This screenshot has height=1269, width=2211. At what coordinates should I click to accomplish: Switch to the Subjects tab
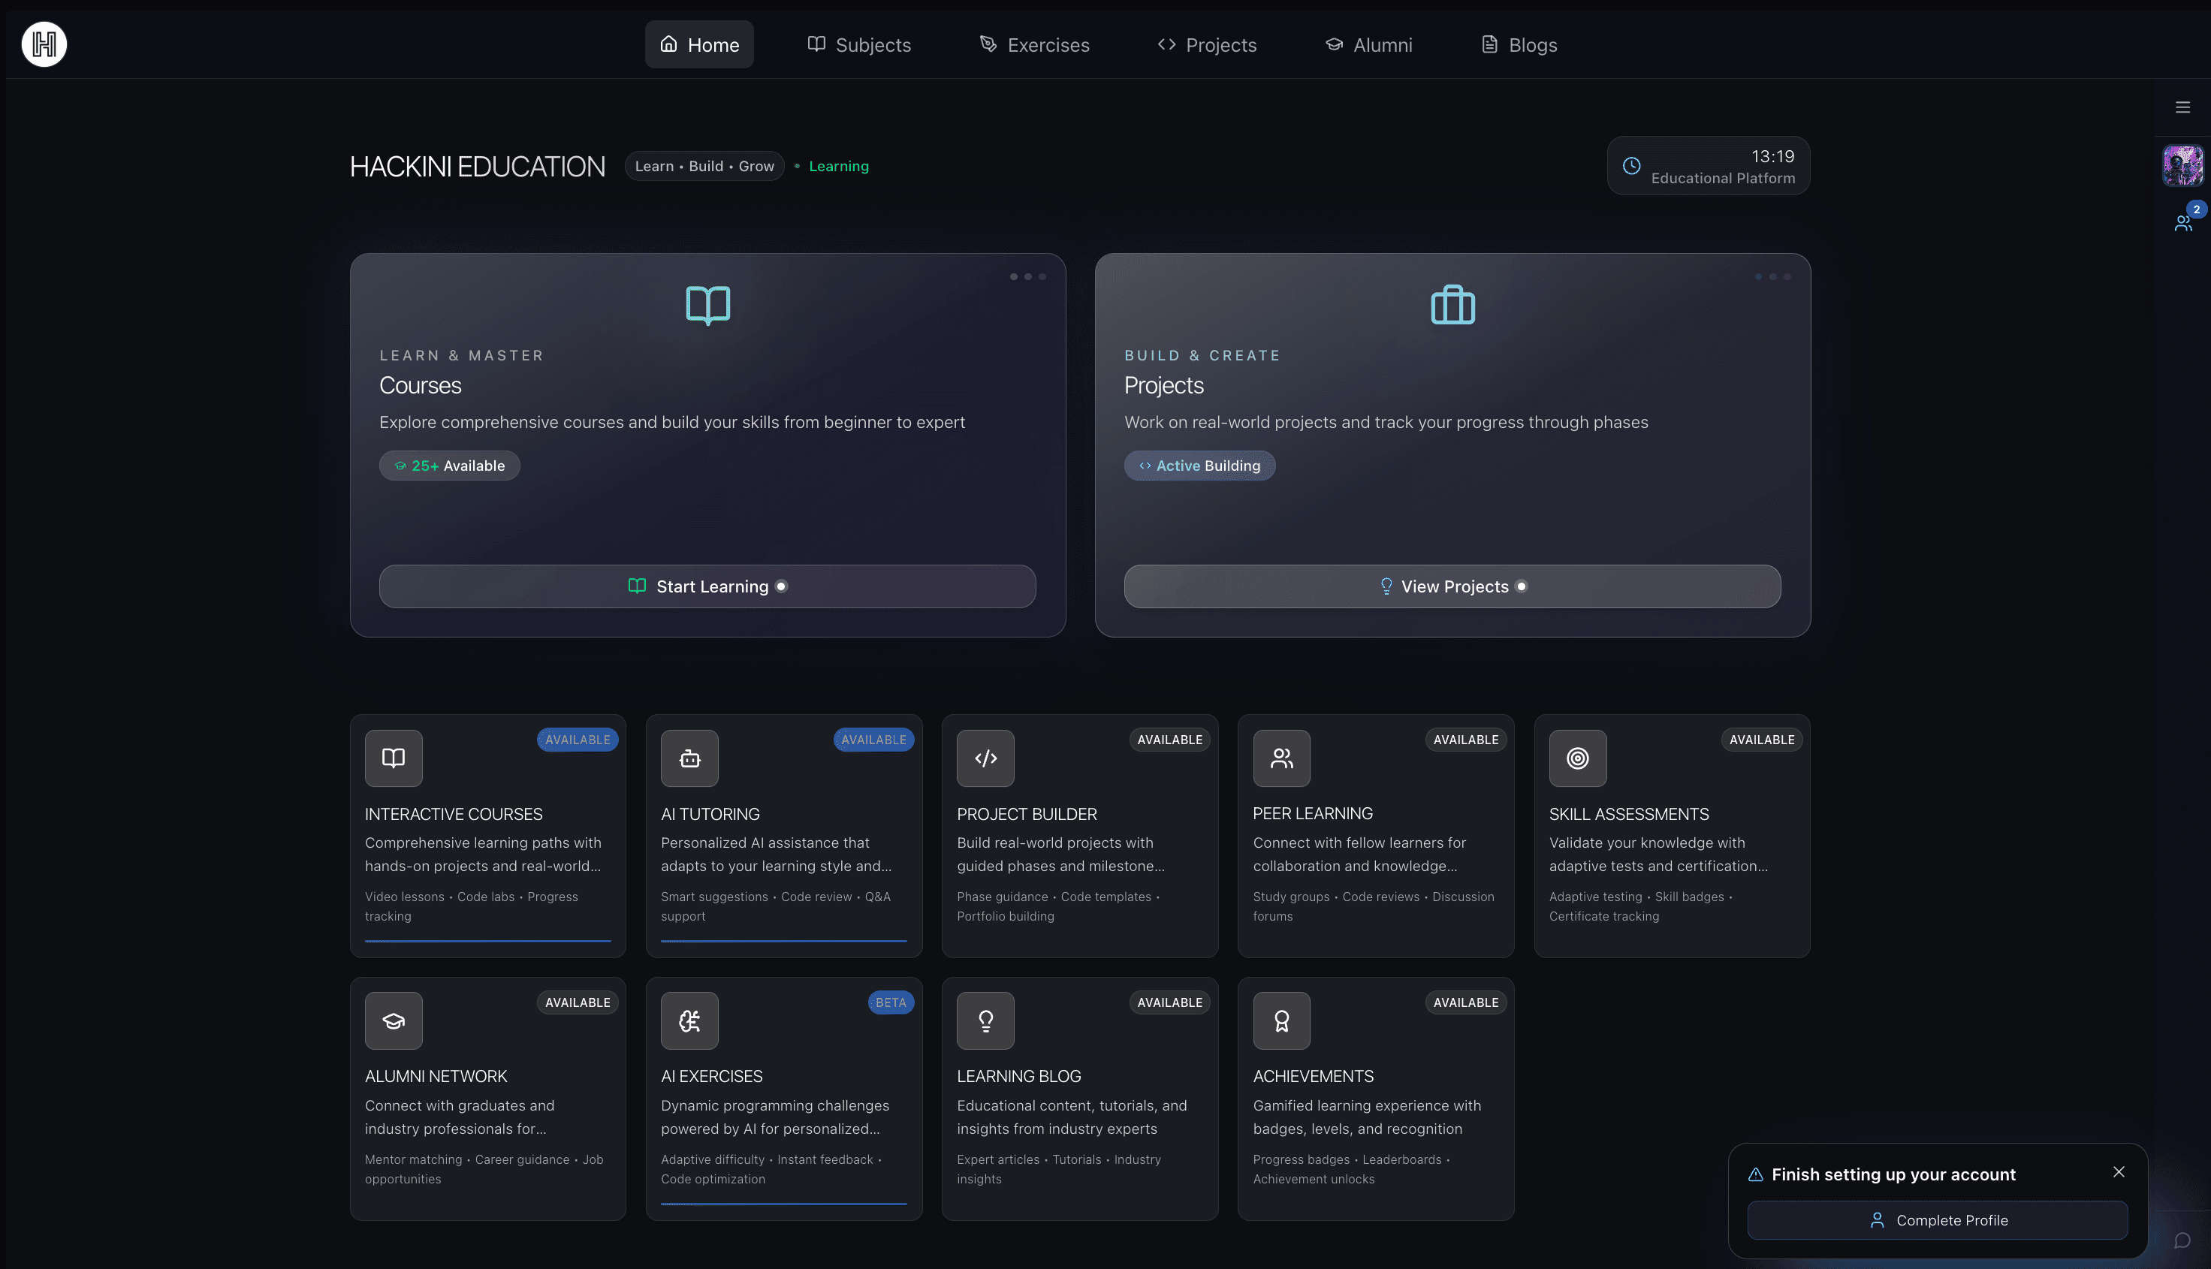point(858,44)
